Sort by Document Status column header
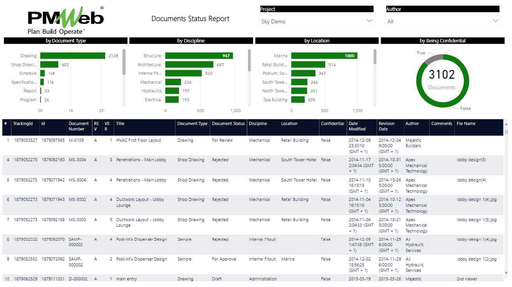The width and height of the screenshot is (512, 287). tap(228, 124)
